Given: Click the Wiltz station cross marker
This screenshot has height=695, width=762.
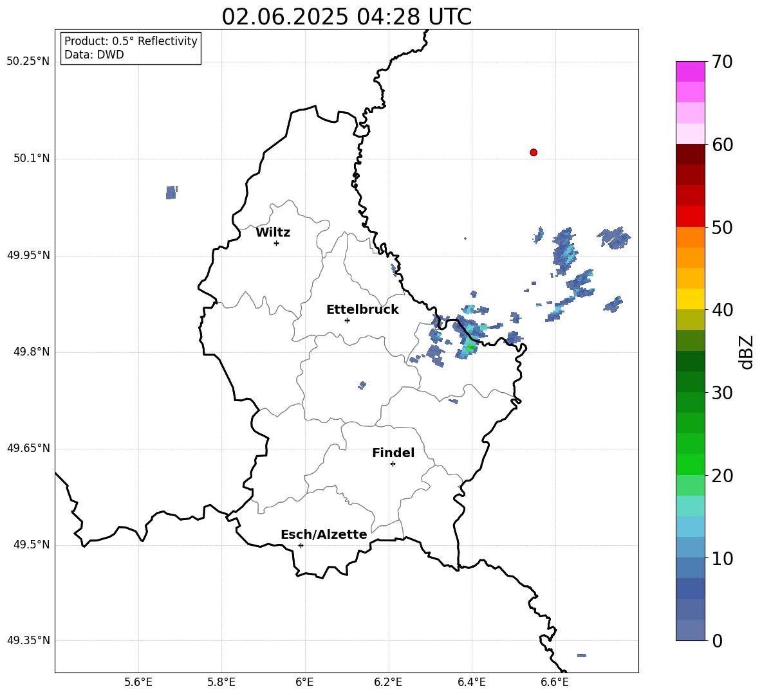Looking at the screenshot, I should pos(276,243).
